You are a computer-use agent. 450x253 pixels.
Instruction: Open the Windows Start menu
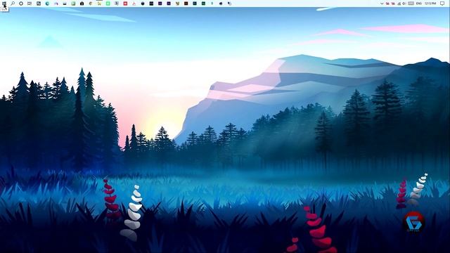pyautogui.click(x=4, y=4)
